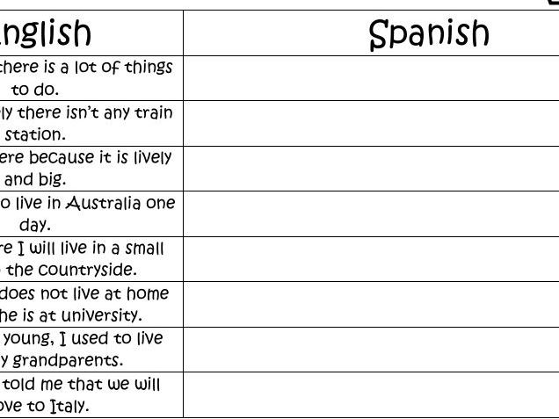Click the text 'the countryside.'

tap(71, 270)
